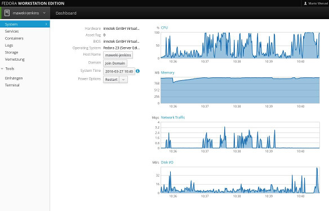Launch the Terminal page
The image size is (329, 211).
[12, 85]
